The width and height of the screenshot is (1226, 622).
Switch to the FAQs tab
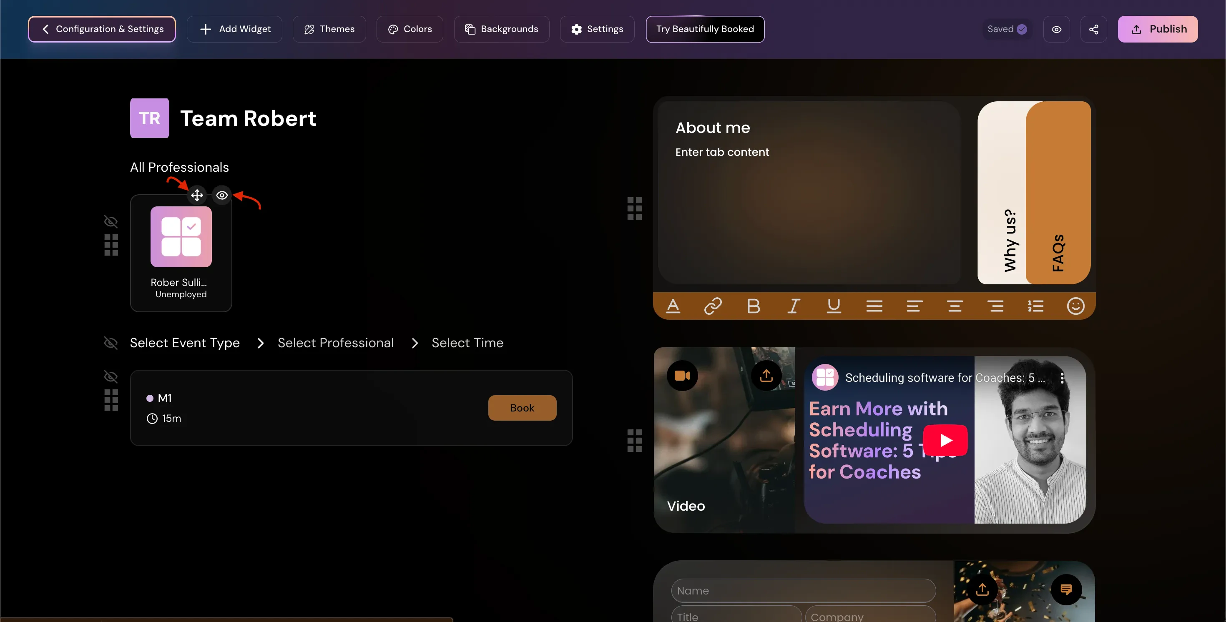tap(1058, 252)
